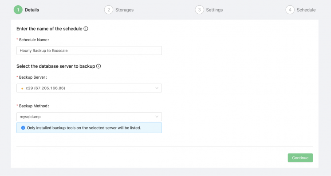This screenshot has height=176, width=331.
Task: Click the info icon next to database server heading
Action: click(x=99, y=66)
